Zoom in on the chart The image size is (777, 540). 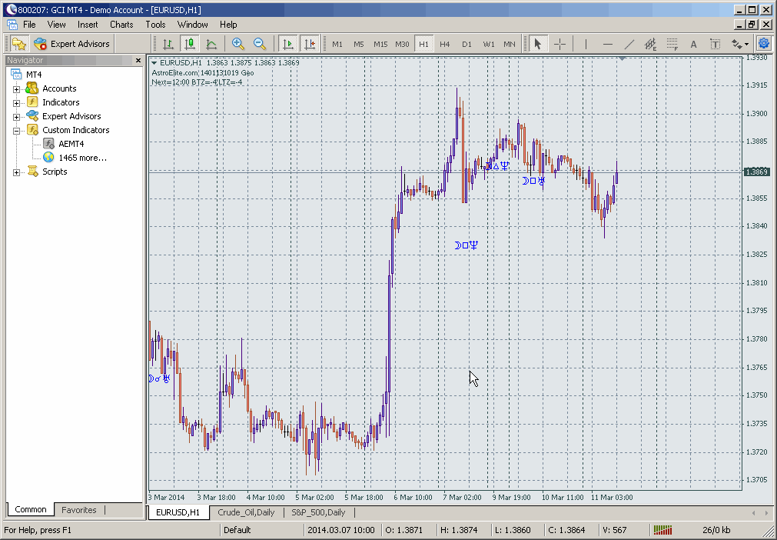tap(238, 44)
